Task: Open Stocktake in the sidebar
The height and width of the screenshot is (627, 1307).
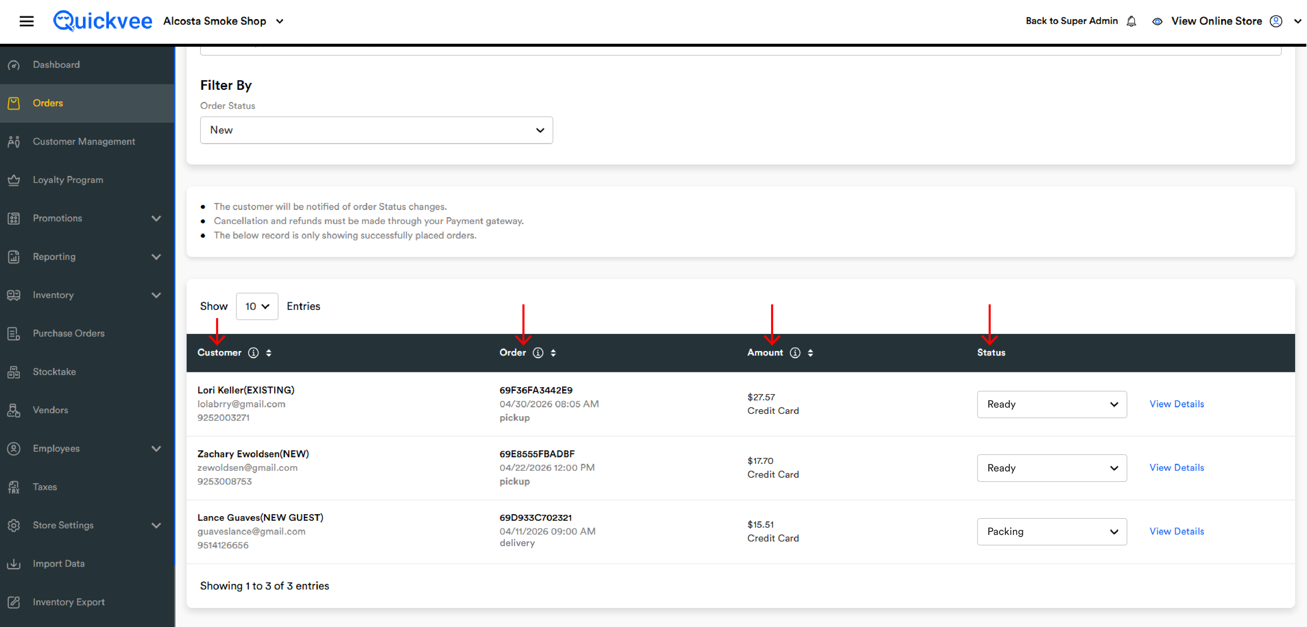Action: [87, 372]
